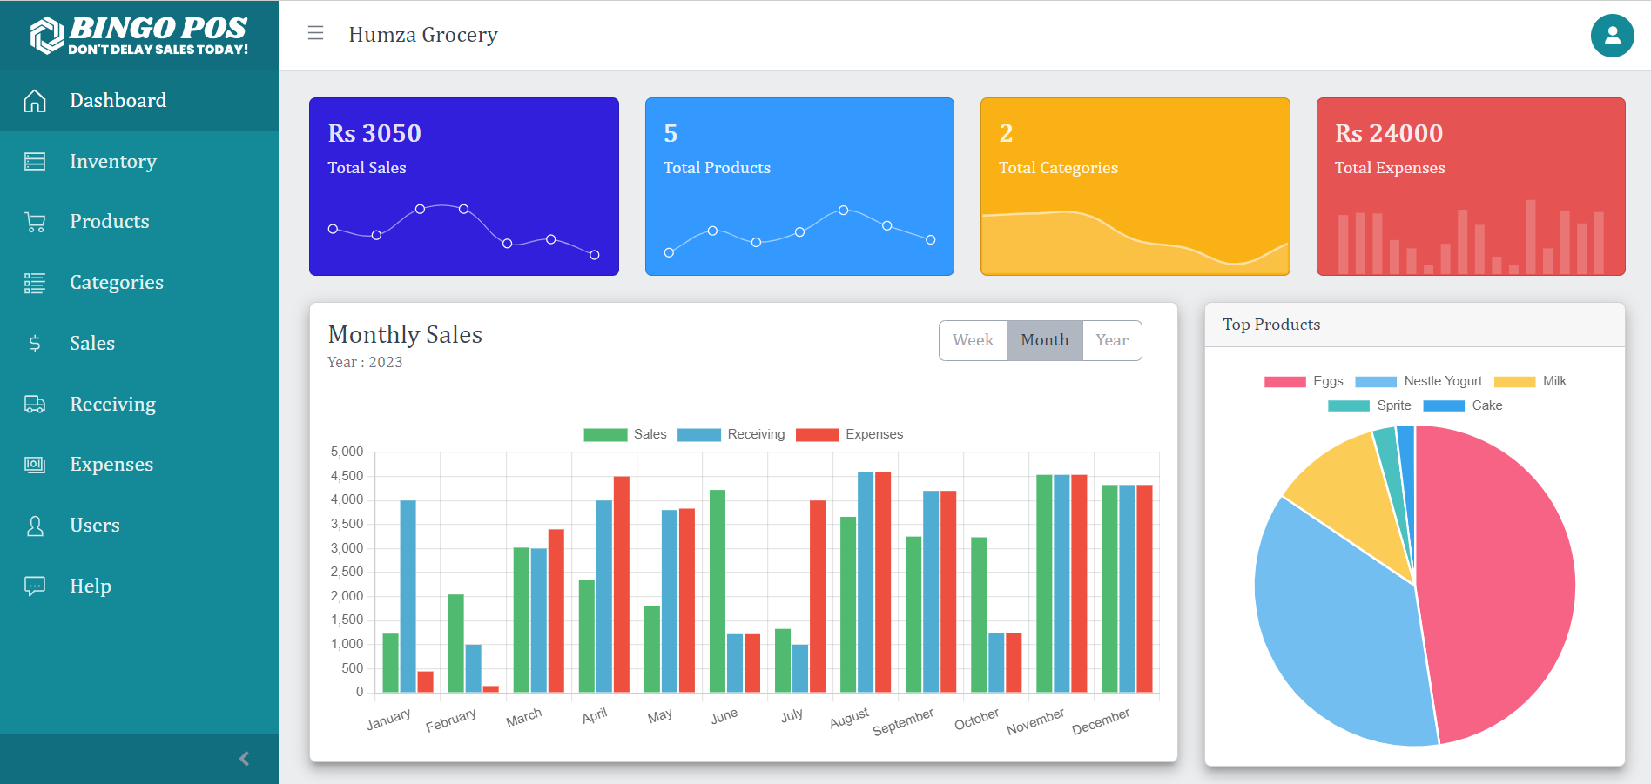The height and width of the screenshot is (784, 1651).
Task: Click the Expenses money icon
Action: [x=35, y=465]
